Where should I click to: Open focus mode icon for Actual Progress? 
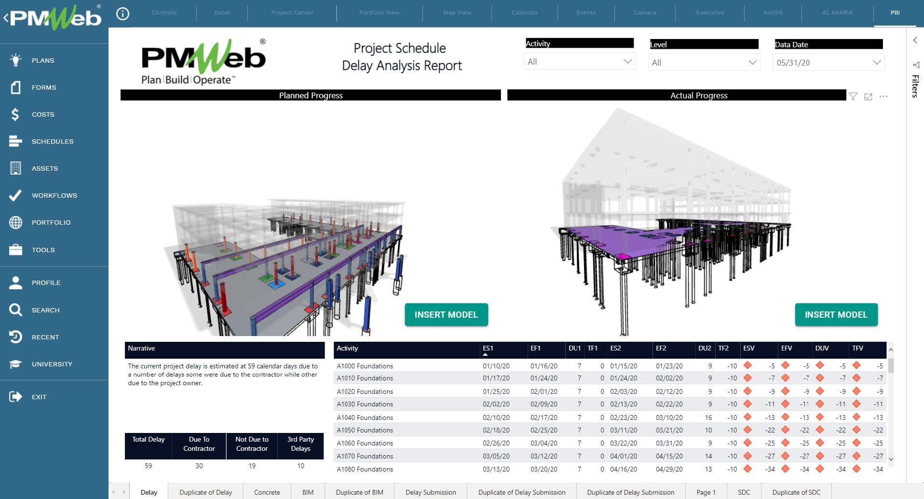tap(868, 96)
